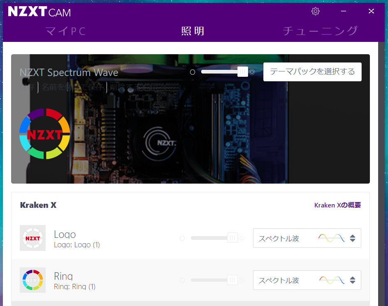Click the Kraken X section heading
The image size is (388, 306).
pyautogui.click(x=38, y=205)
